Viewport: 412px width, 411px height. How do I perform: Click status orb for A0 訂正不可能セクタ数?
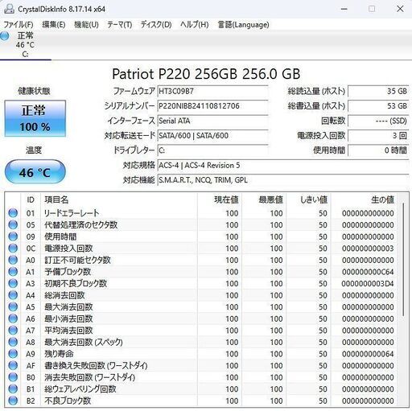coord(13,260)
